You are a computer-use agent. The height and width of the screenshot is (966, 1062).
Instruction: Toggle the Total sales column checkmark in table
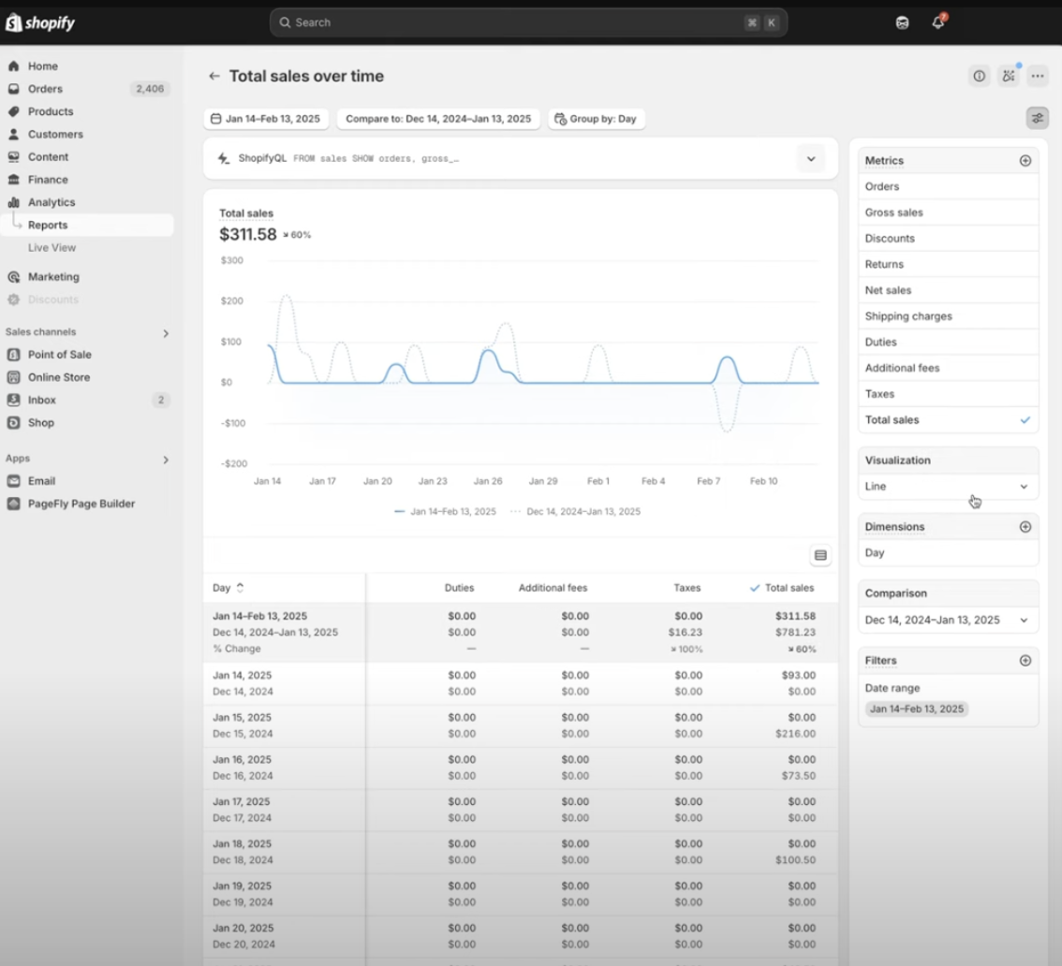(754, 588)
